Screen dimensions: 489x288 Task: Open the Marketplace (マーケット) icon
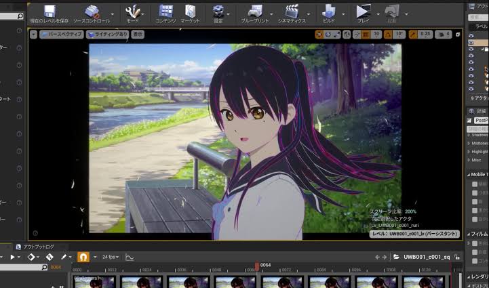190,12
